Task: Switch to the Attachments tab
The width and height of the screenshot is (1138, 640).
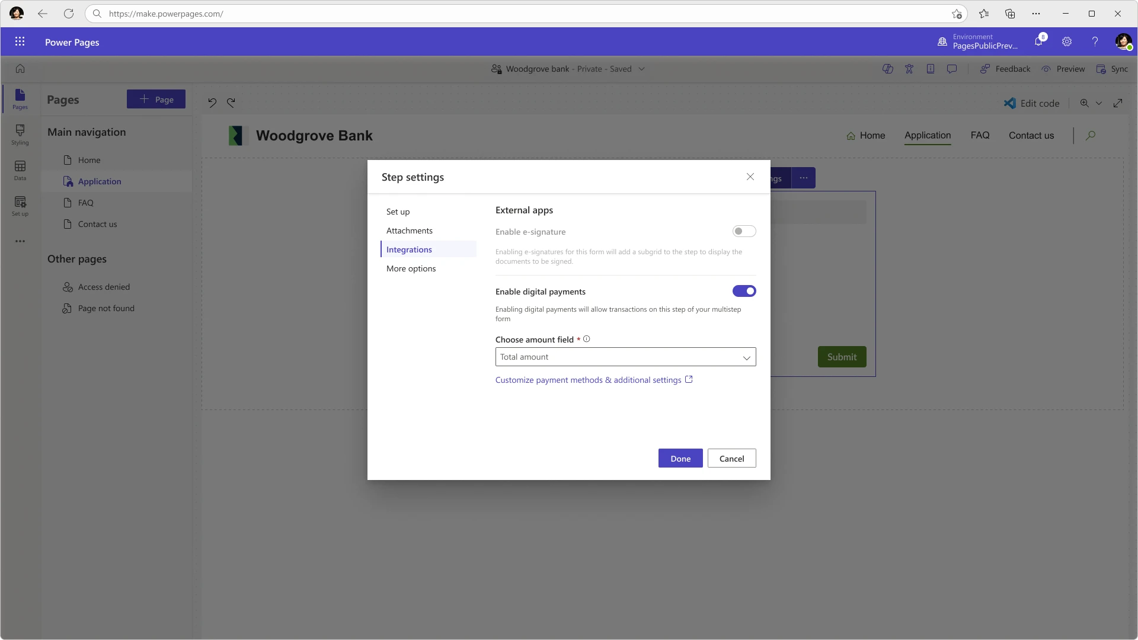Action: pos(410,231)
